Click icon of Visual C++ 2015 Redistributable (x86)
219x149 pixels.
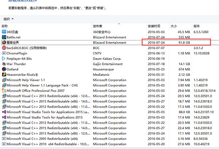(x=4, y=101)
